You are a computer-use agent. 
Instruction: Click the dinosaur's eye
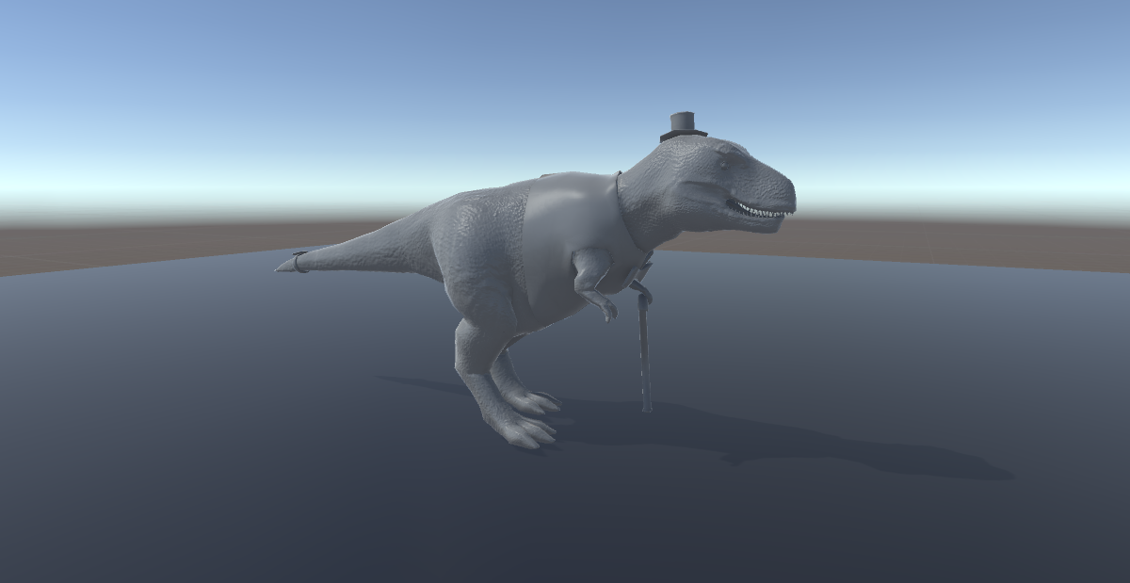[x=726, y=167]
